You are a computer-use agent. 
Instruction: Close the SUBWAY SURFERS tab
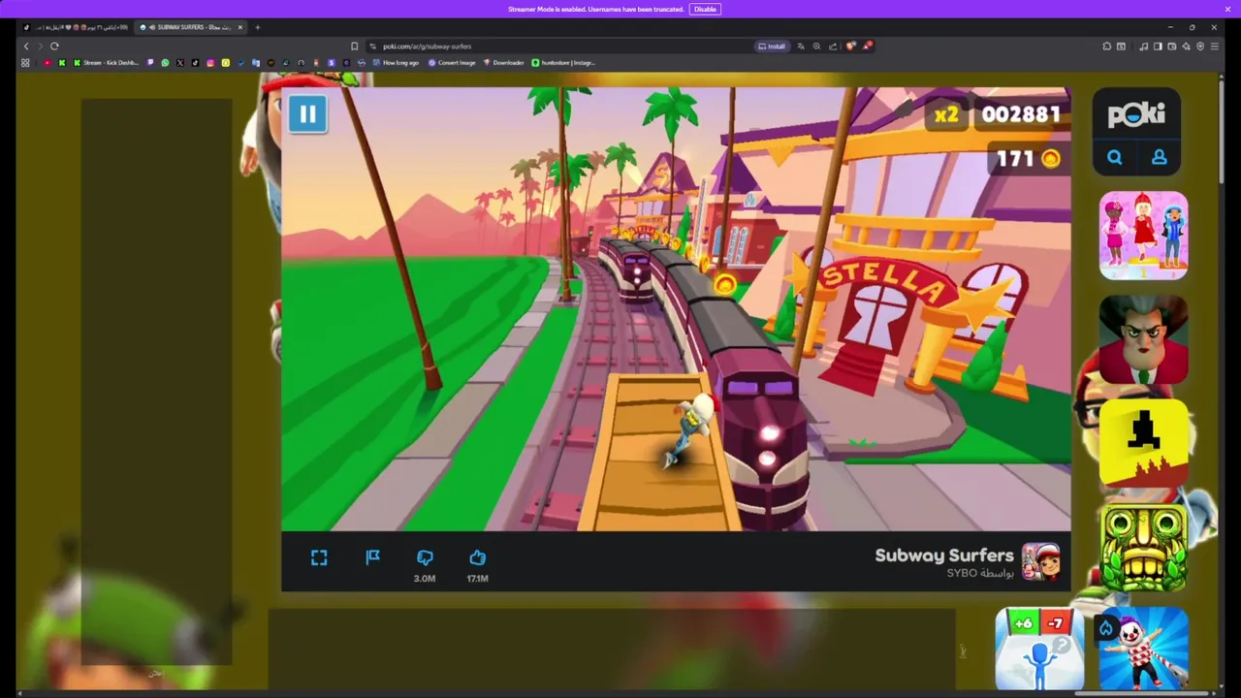pos(240,27)
